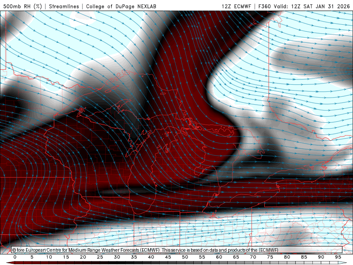
Task: Click the "5" value on the legend scale
Action: (32, 257)
